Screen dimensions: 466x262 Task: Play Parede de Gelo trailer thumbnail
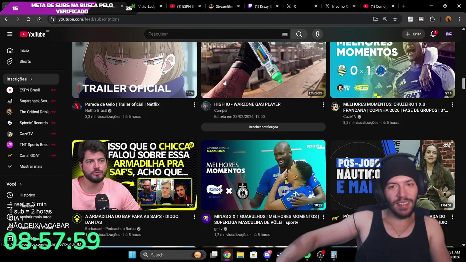(x=134, y=70)
